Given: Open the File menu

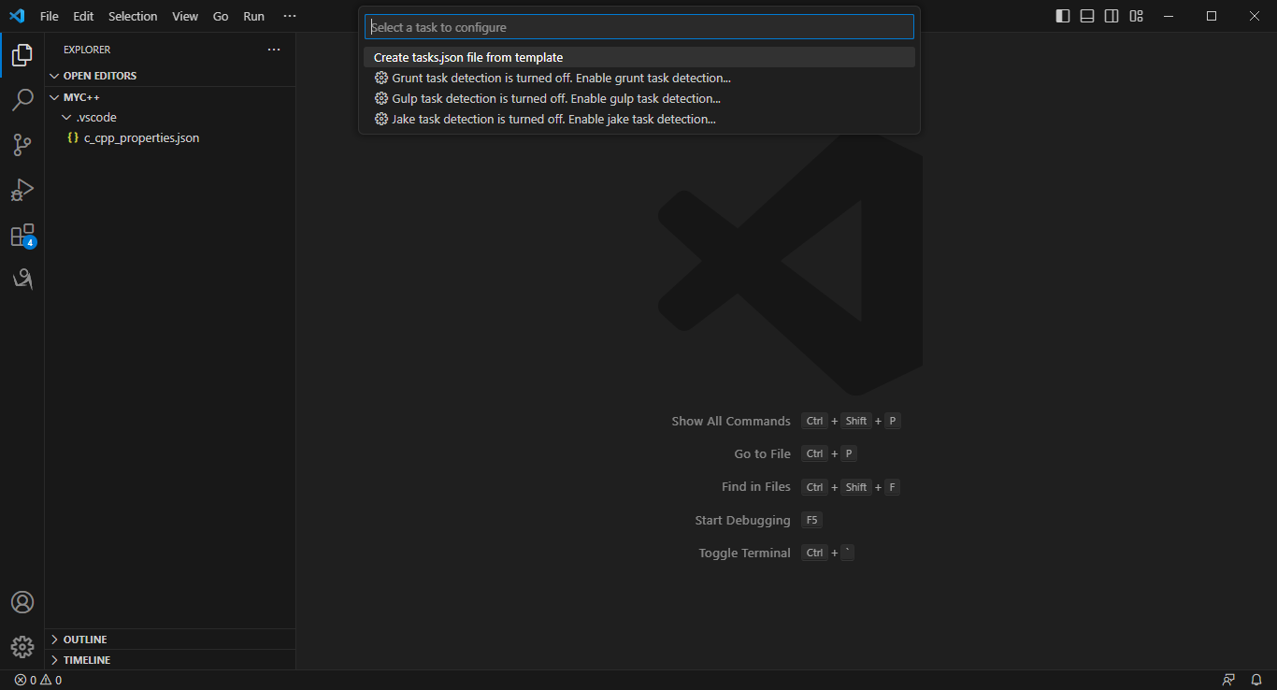Looking at the screenshot, I should (x=50, y=16).
